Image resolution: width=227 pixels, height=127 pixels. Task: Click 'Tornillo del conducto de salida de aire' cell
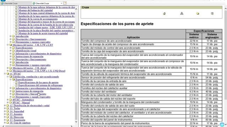[133, 85]
